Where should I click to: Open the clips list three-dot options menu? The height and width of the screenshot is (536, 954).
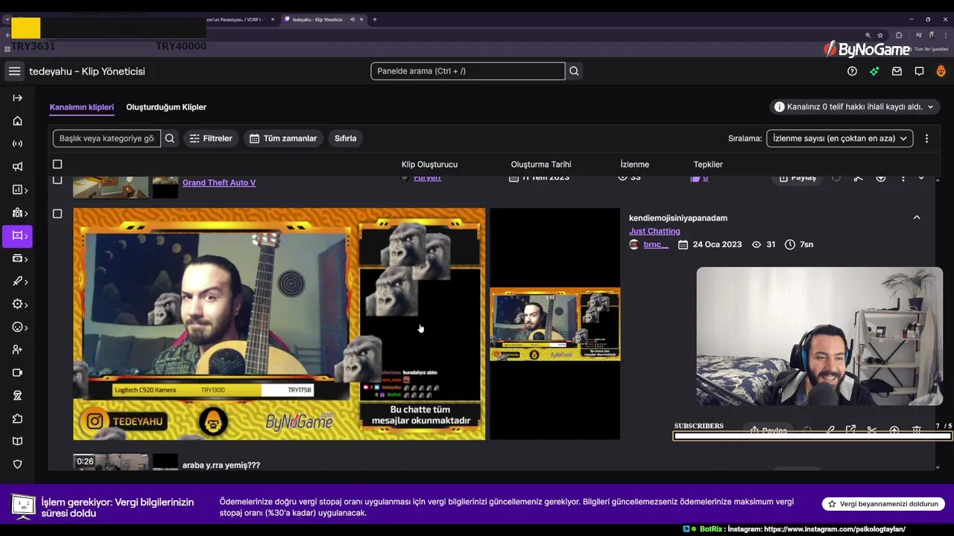[926, 138]
